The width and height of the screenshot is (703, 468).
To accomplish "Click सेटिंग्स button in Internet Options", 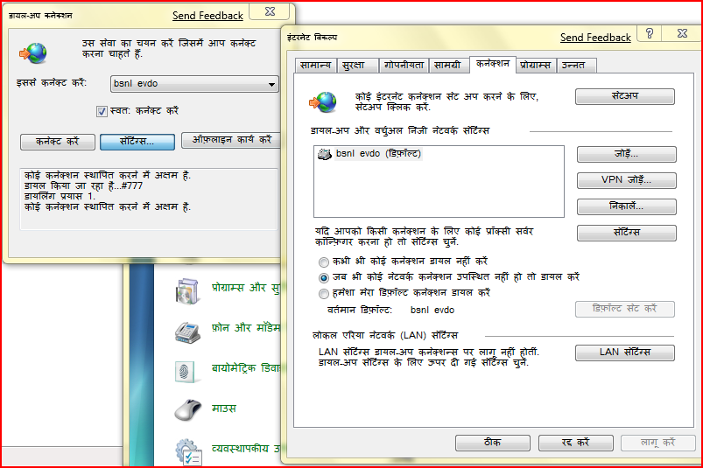I will (626, 233).
